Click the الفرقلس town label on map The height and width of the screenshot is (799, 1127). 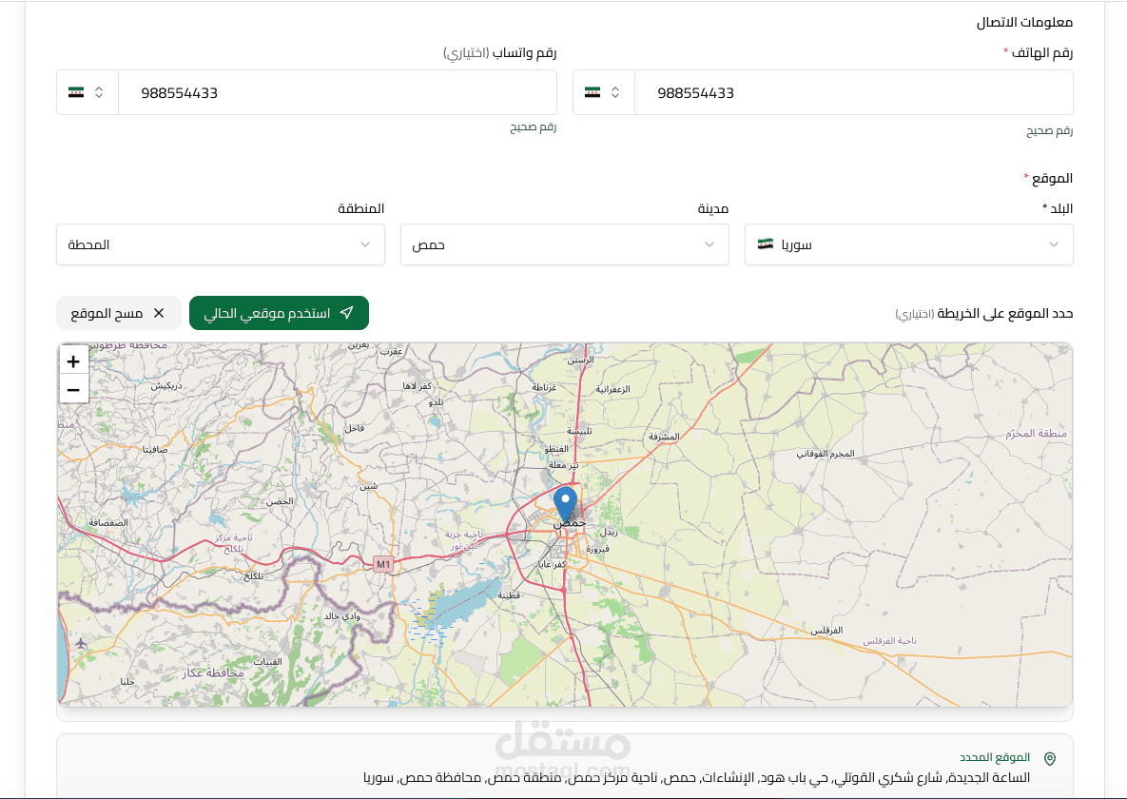coord(826,630)
